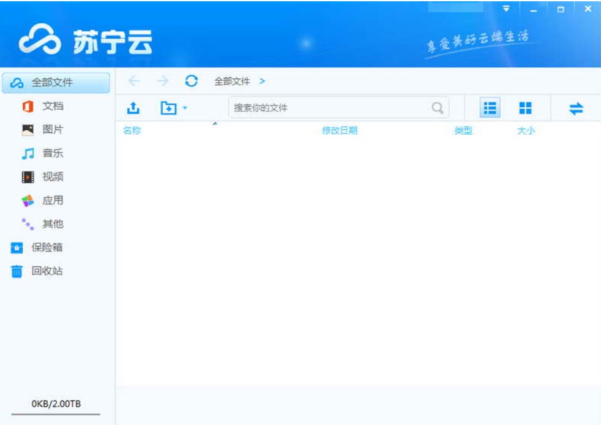Sort by 类型 column header
This screenshot has height=425, width=601.
[x=463, y=131]
